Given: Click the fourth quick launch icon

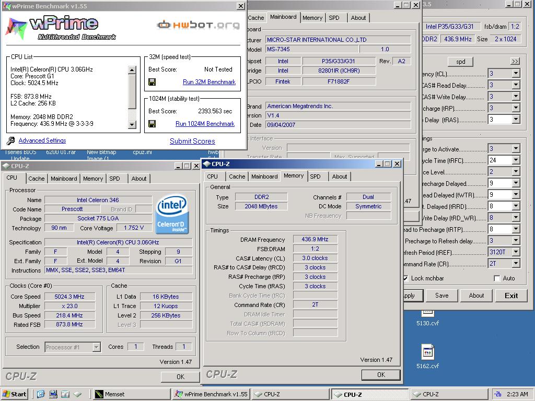Looking at the screenshot, I should coord(77,394).
